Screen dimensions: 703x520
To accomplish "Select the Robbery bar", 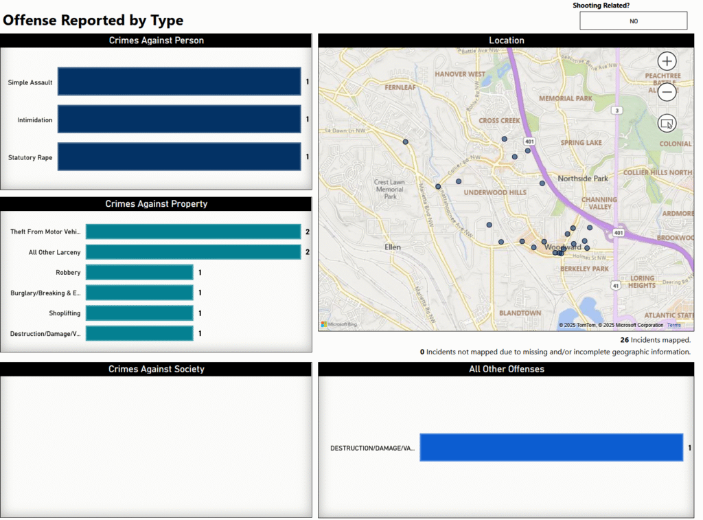I will [139, 273].
